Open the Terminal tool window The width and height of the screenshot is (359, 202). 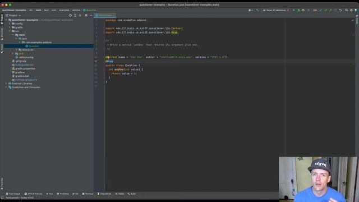tap(88, 194)
